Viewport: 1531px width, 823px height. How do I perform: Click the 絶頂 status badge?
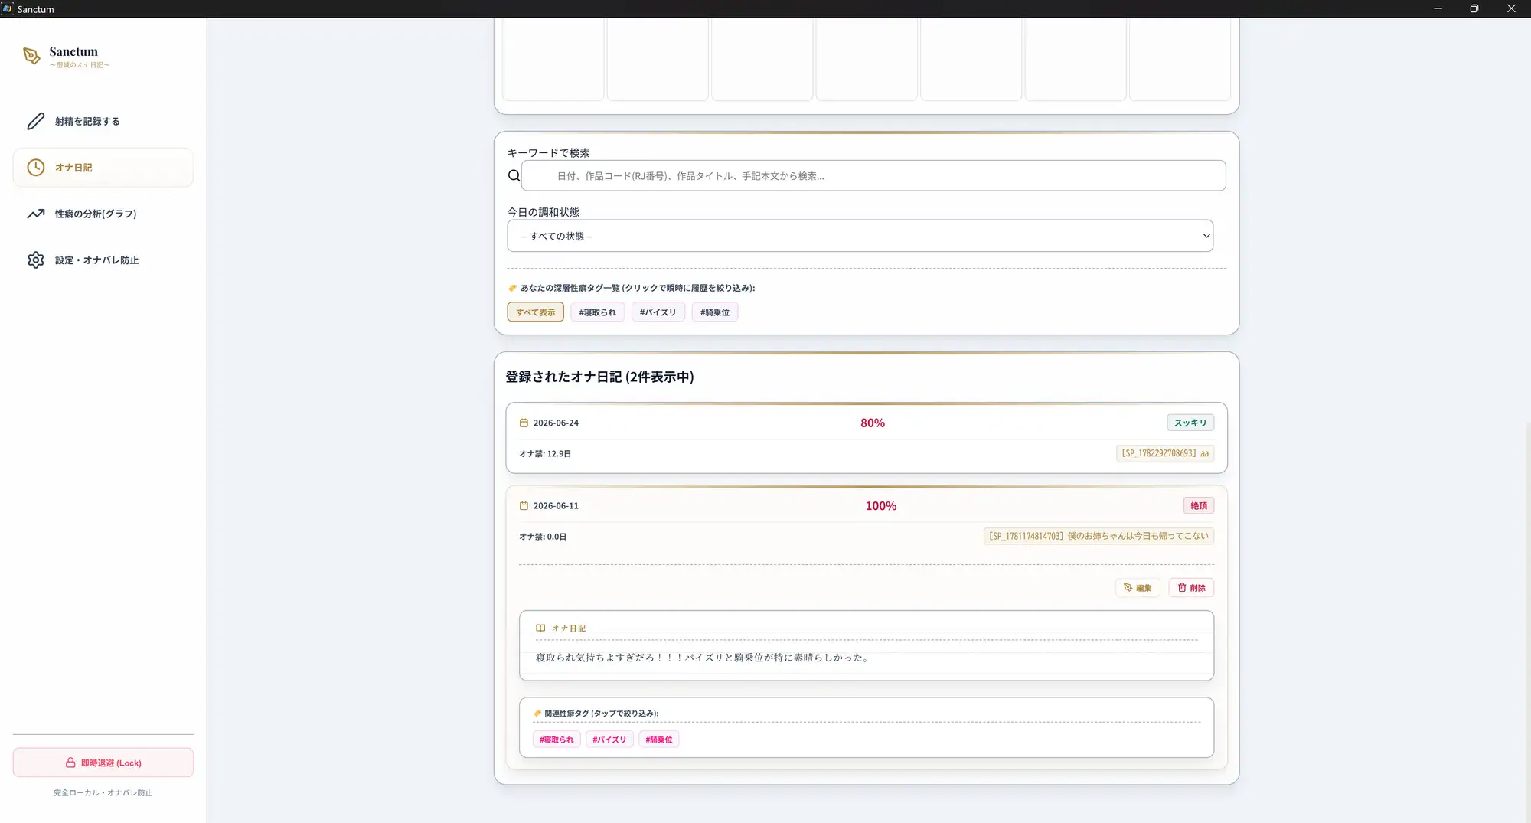1199,505
